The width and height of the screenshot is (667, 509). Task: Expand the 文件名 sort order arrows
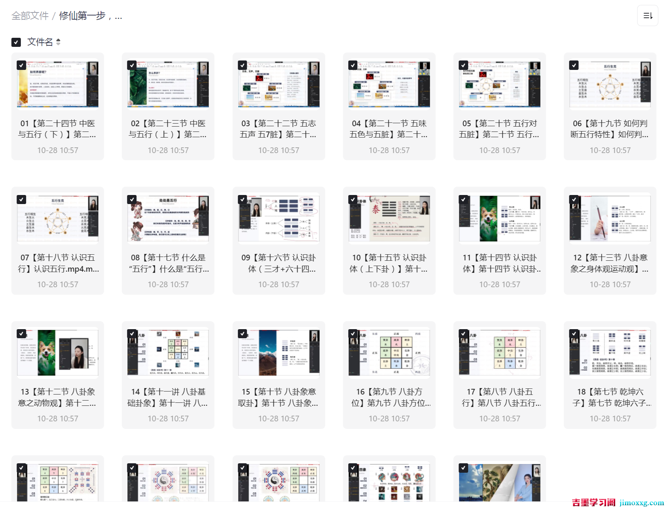[x=58, y=42]
